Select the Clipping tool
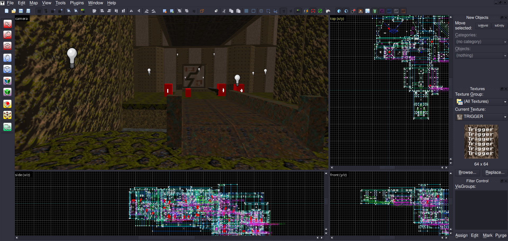Image resolution: width=508 pixels, height=241 pixels. pyautogui.click(x=7, y=104)
